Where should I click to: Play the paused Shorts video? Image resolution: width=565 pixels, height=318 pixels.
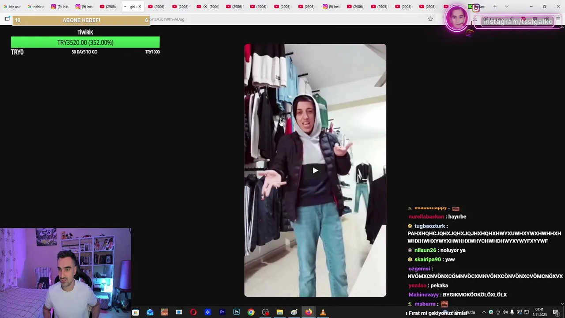(315, 170)
